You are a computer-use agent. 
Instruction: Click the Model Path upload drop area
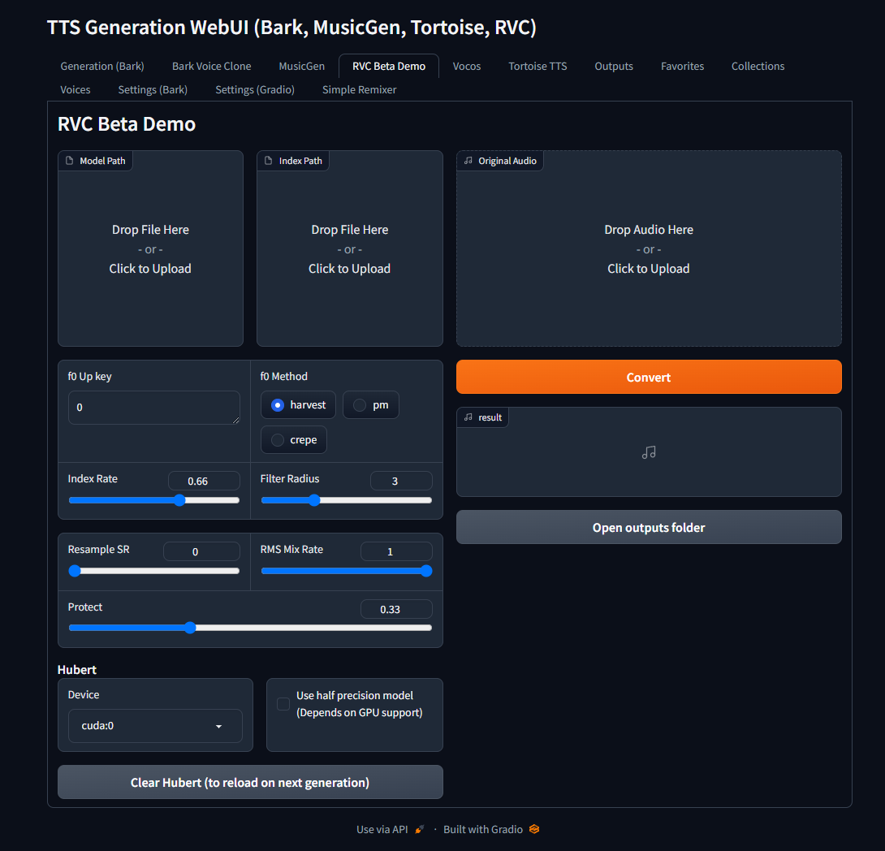(x=151, y=248)
